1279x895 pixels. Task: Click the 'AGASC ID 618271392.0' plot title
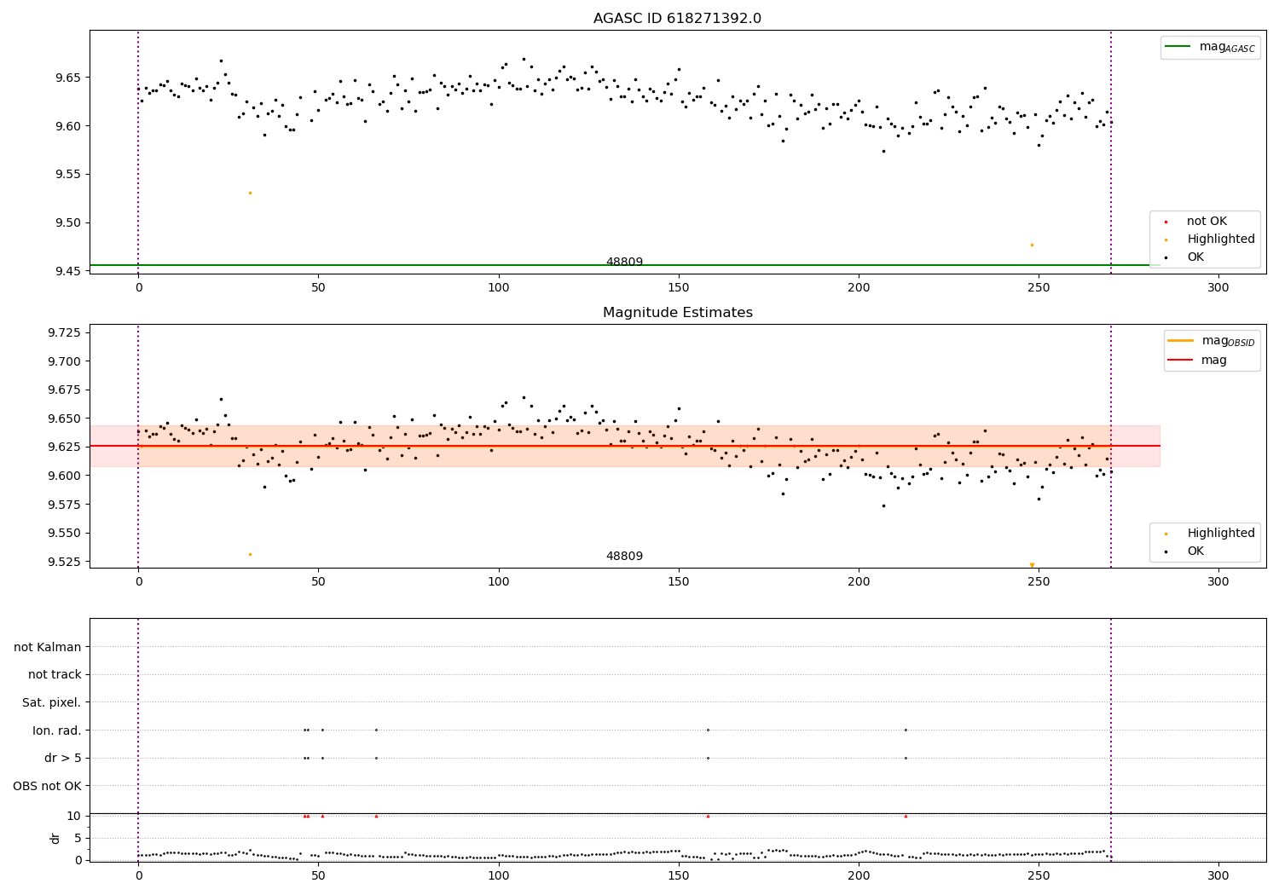(677, 19)
